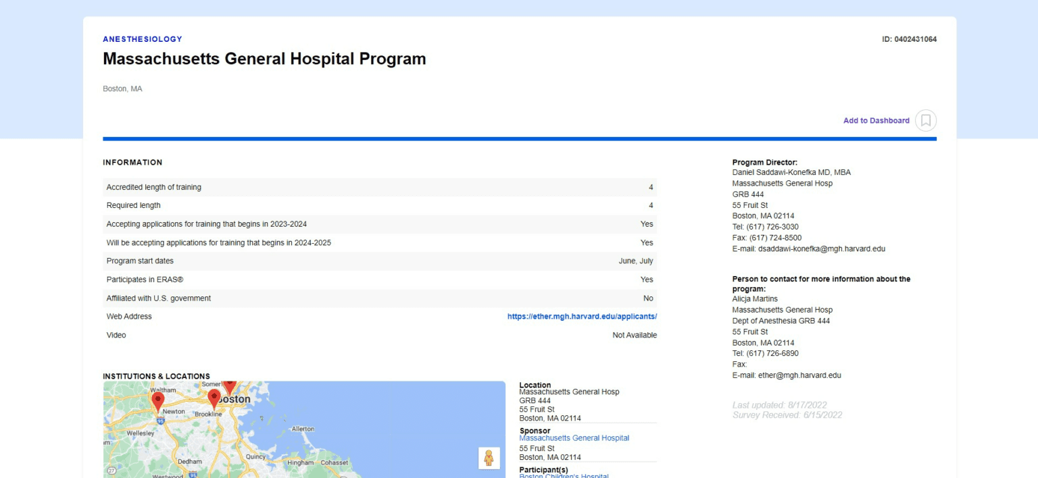
Task: Click the Sponsor heading beside the map
Action: click(x=535, y=431)
